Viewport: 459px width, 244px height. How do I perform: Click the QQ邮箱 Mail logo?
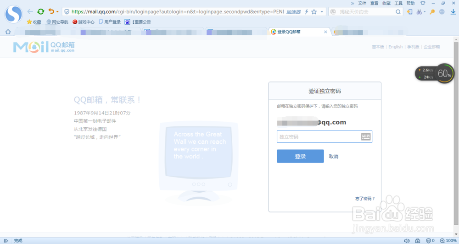[x=44, y=47]
